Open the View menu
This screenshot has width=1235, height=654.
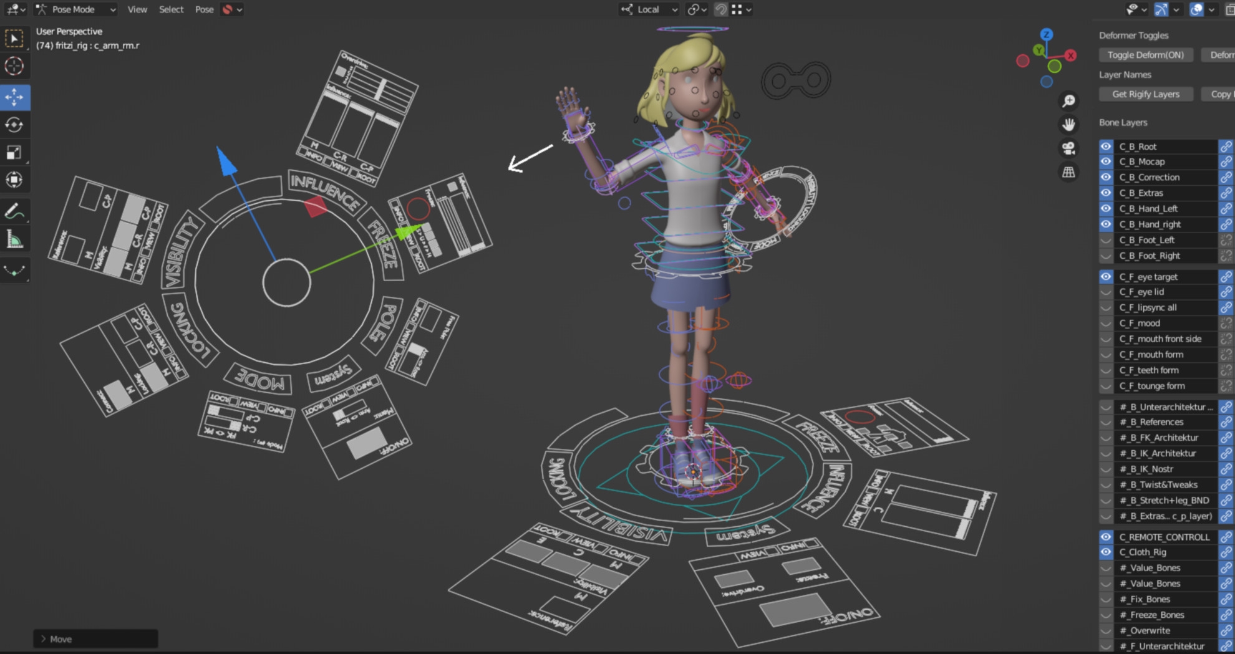click(x=137, y=9)
